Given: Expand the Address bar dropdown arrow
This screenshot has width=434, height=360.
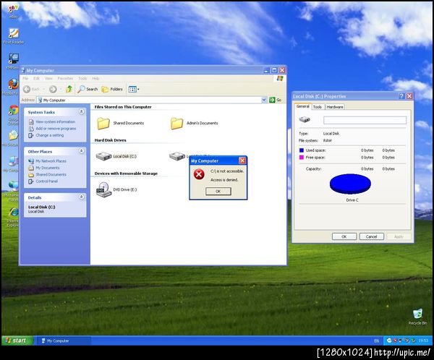Looking at the screenshot, I should click(264, 100).
